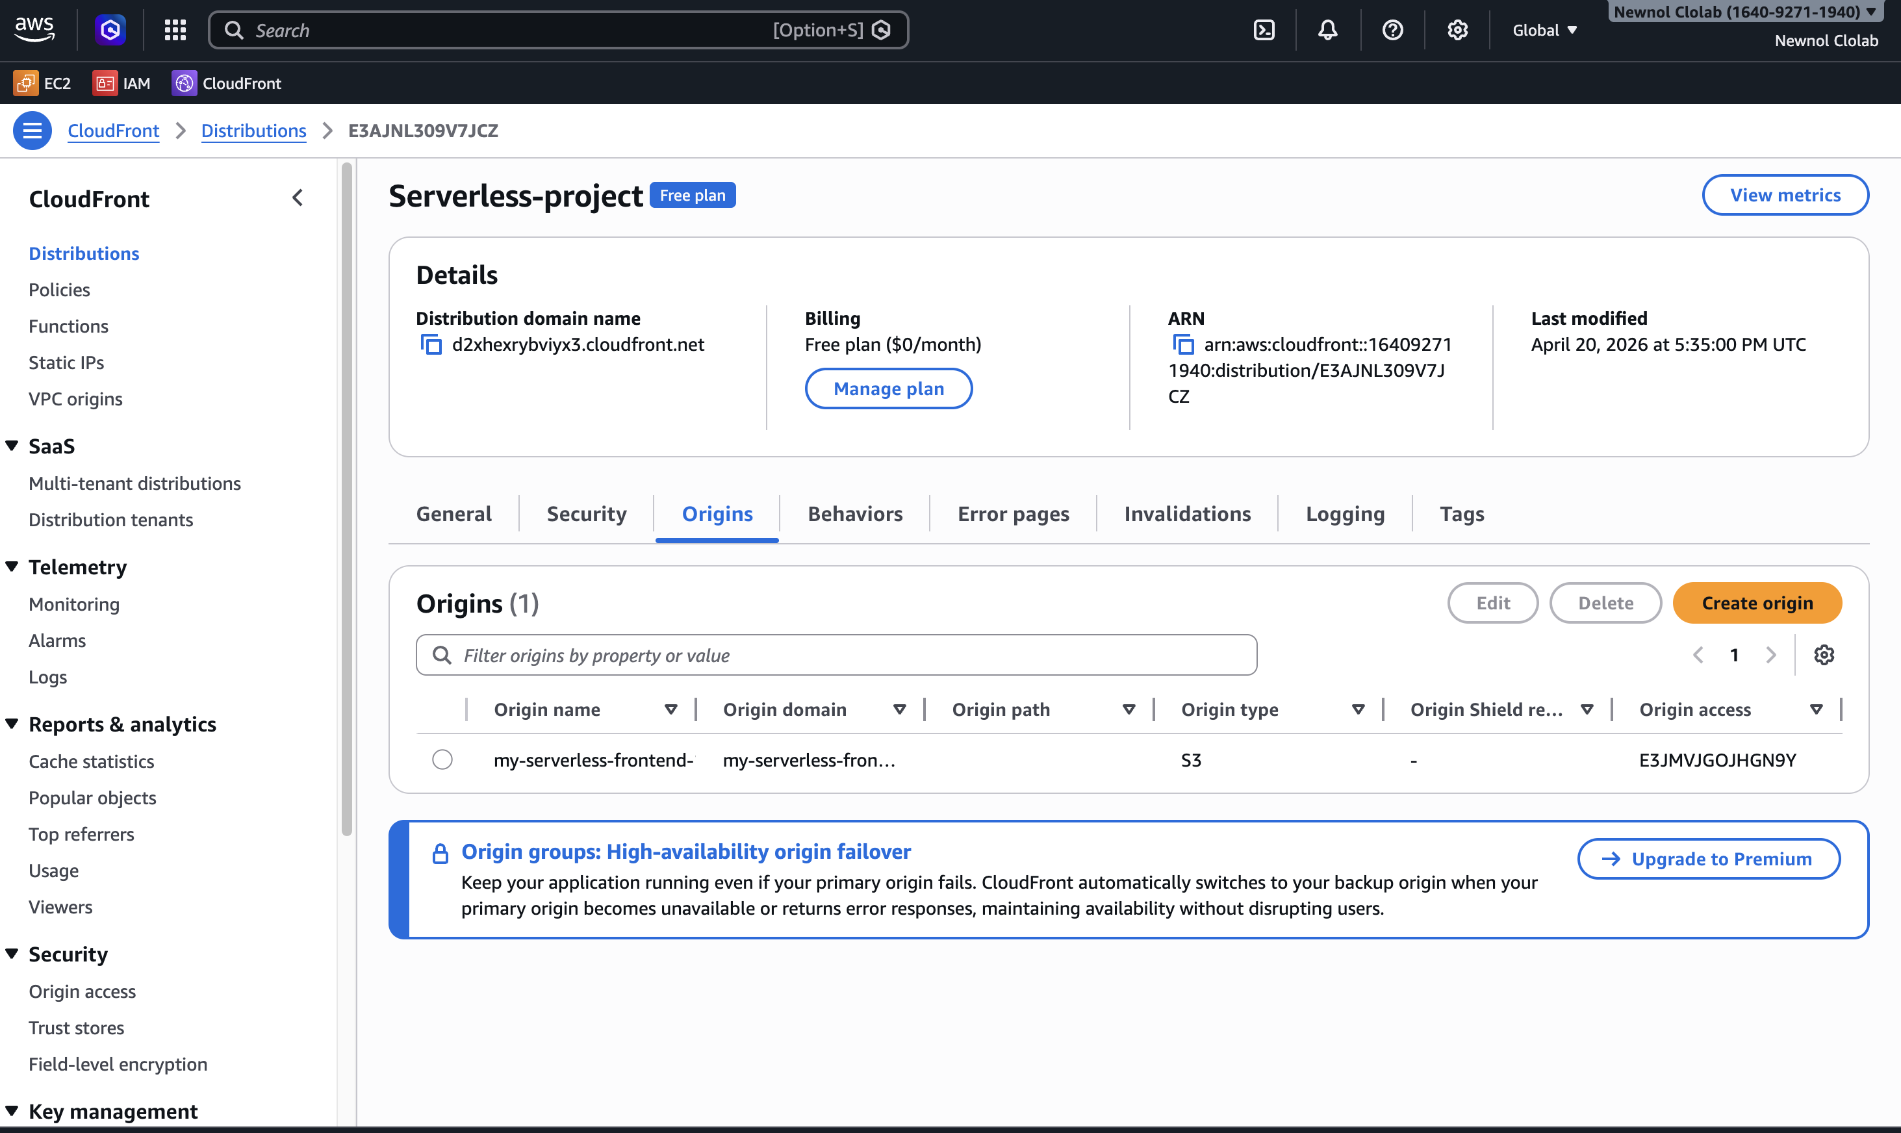Open the Services grid menu
The image size is (1901, 1133).
click(174, 30)
